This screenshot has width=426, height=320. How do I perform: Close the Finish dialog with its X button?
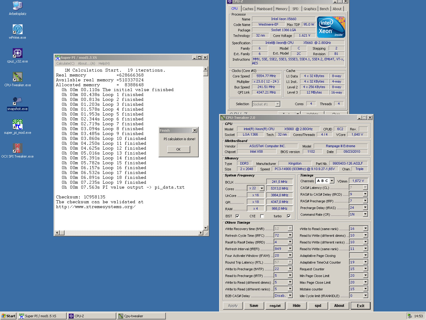click(195, 130)
